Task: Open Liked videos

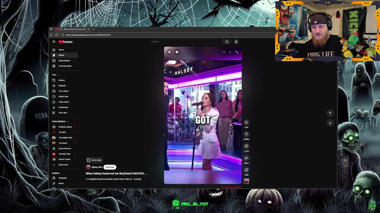Action: pyautogui.click(x=65, y=102)
